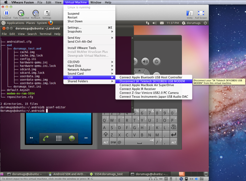Expand the Snapshots submenu

[89, 32]
